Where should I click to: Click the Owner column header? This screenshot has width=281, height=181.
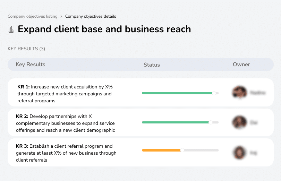tap(241, 64)
